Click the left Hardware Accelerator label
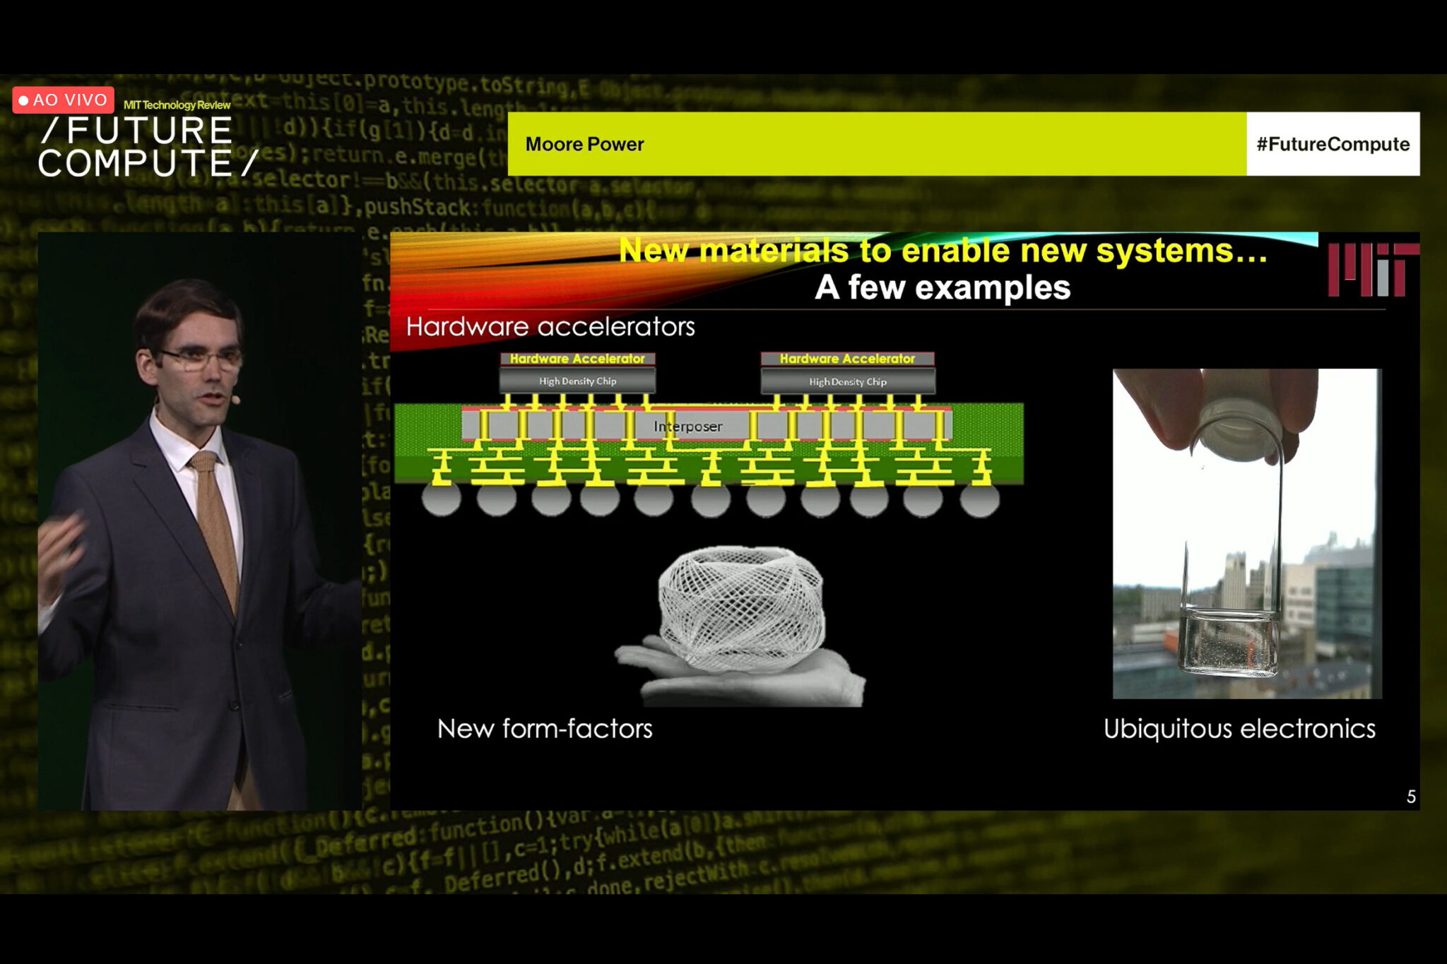Viewport: 1447px width, 964px height. coord(577,359)
